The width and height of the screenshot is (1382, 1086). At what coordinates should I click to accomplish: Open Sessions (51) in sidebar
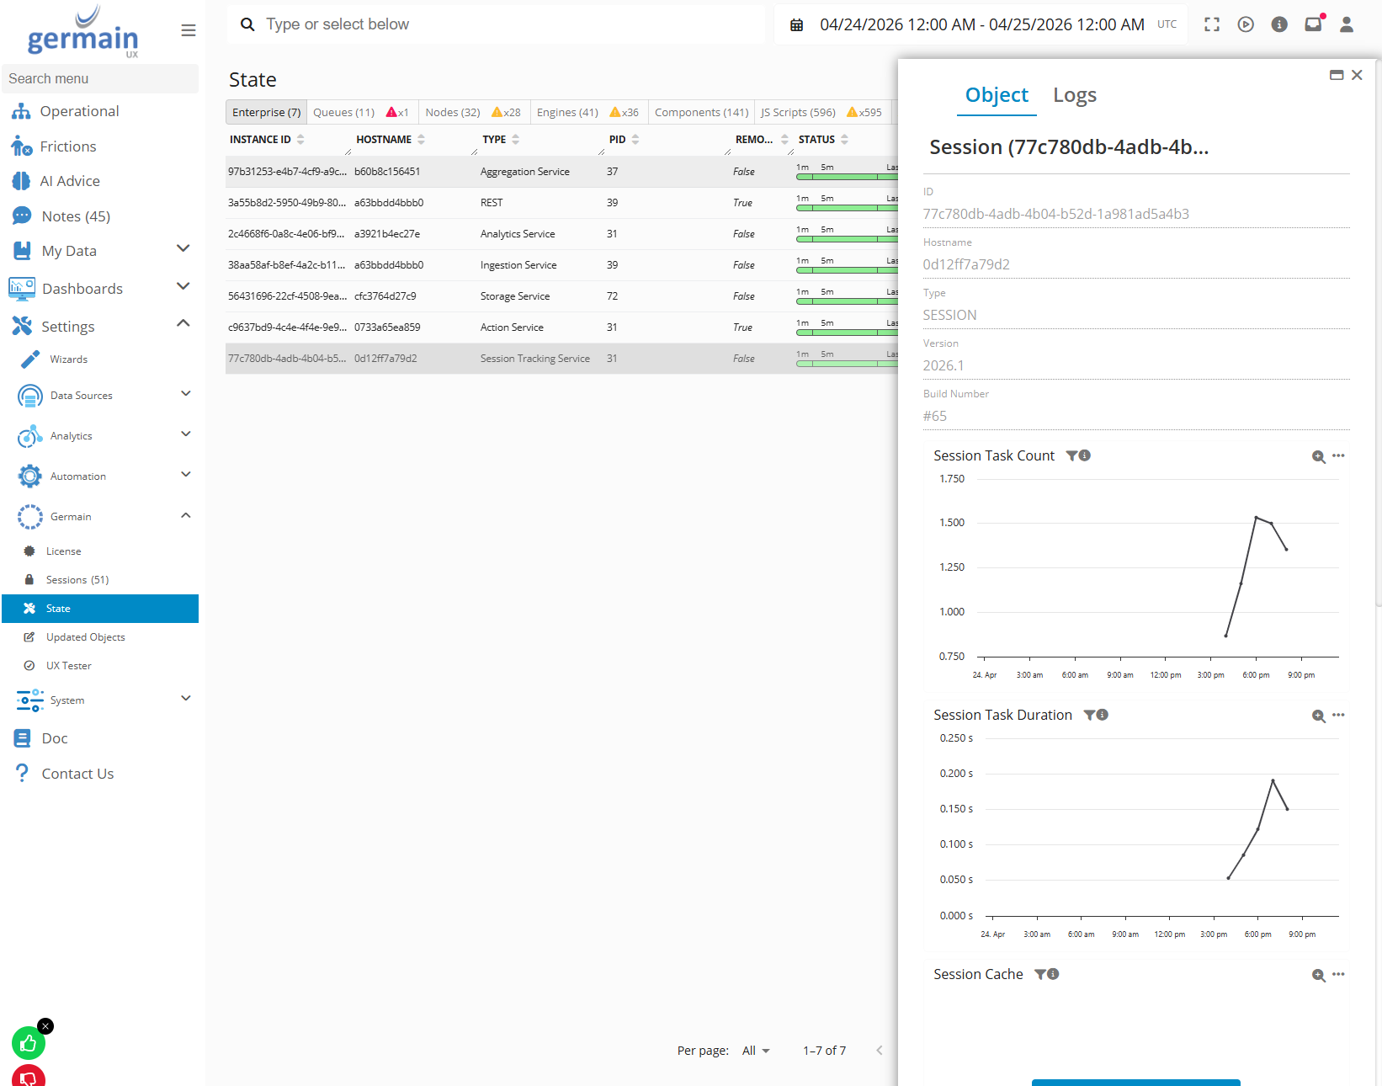[x=77, y=580]
